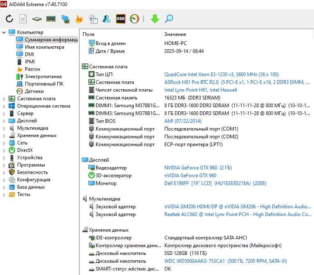Click the CPU chip toolbar icon
This screenshot has height=275, width=314.
pos(37,19)
